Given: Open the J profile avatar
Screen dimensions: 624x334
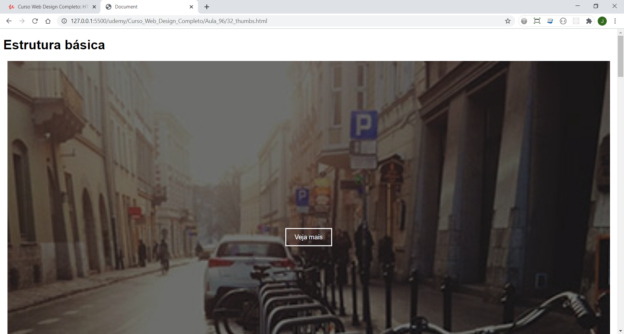Looking at the screenshot, I should pos(602,21).
